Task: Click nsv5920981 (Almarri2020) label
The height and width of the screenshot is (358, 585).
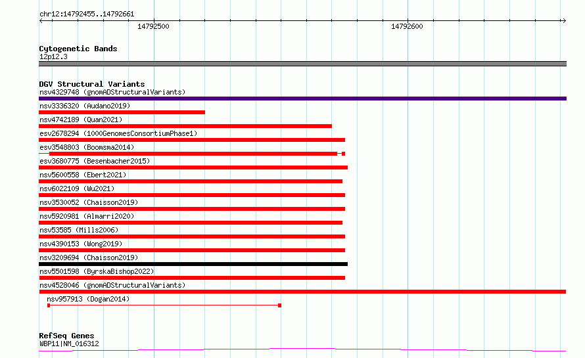Action: pos(87,216)
